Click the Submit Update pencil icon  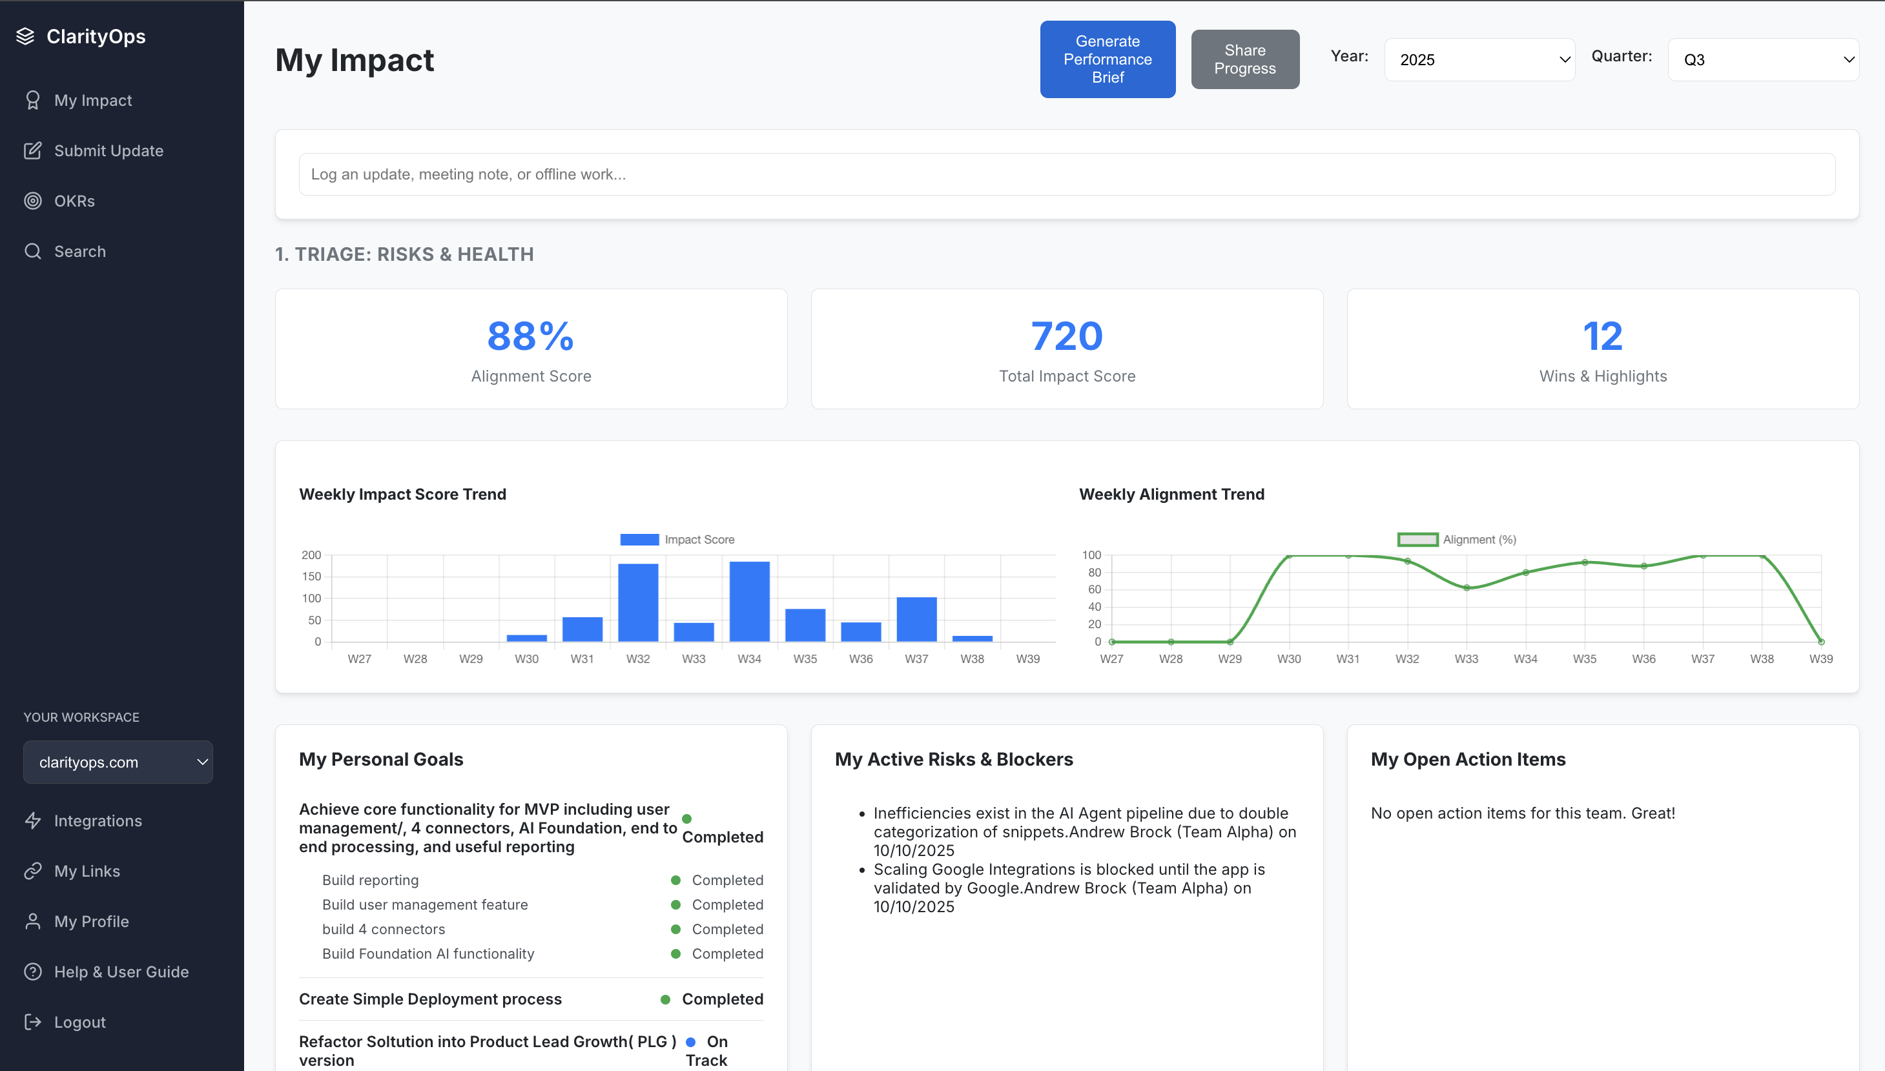33,150
